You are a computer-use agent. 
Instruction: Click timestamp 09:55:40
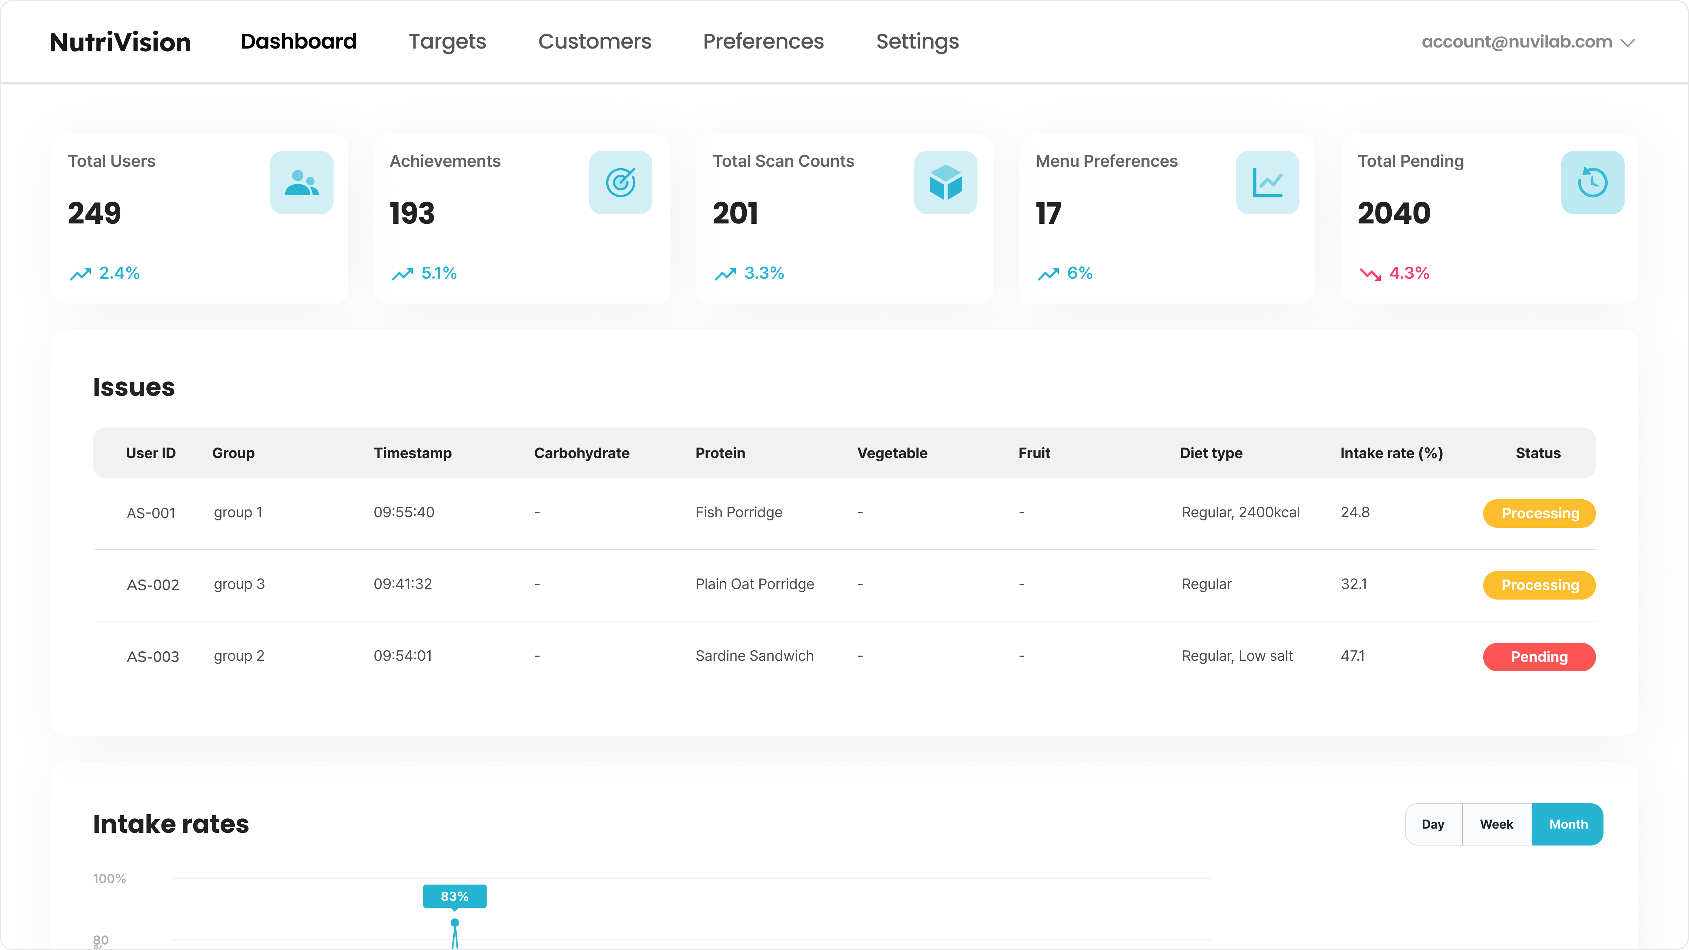(x=404, y=513)
